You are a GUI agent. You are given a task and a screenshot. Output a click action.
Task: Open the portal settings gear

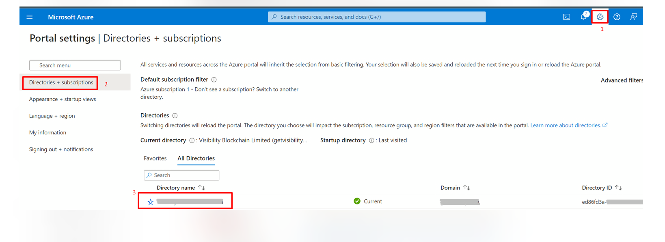point(600,17)
